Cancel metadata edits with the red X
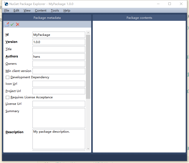Viewport: 189px width, 163px height. (x=18, y=24)
